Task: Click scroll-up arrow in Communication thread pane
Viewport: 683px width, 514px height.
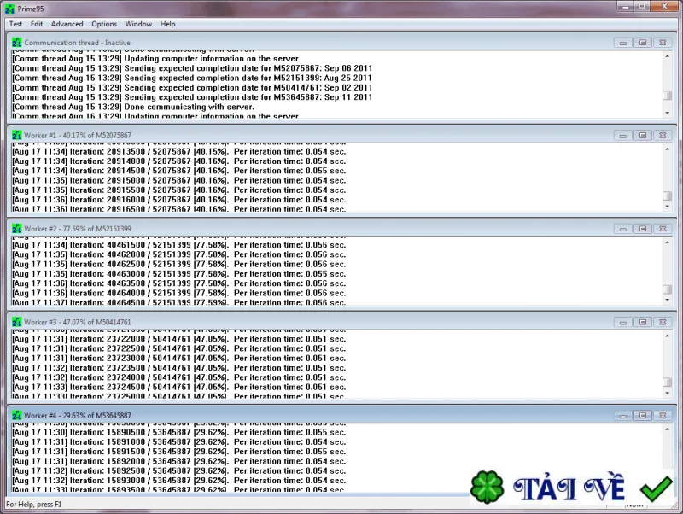Action: [667, 56]
